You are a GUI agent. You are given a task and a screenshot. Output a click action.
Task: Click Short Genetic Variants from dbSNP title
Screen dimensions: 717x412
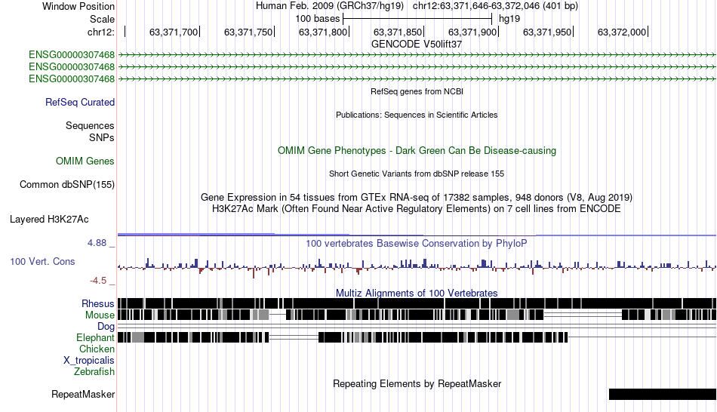(417, 174)
